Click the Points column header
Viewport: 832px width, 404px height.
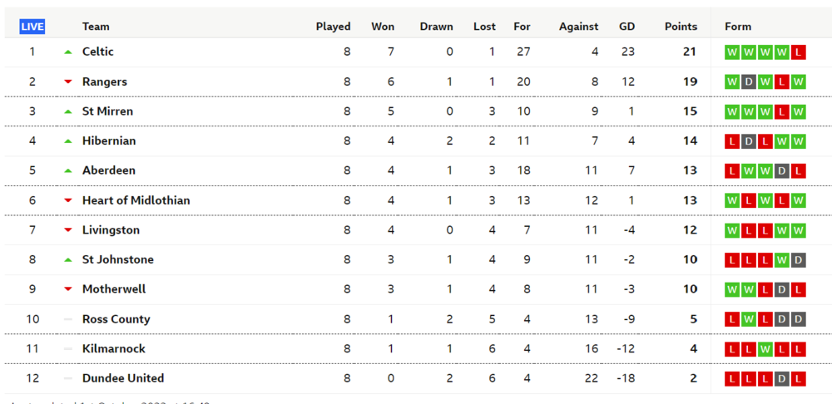[681, 27]
